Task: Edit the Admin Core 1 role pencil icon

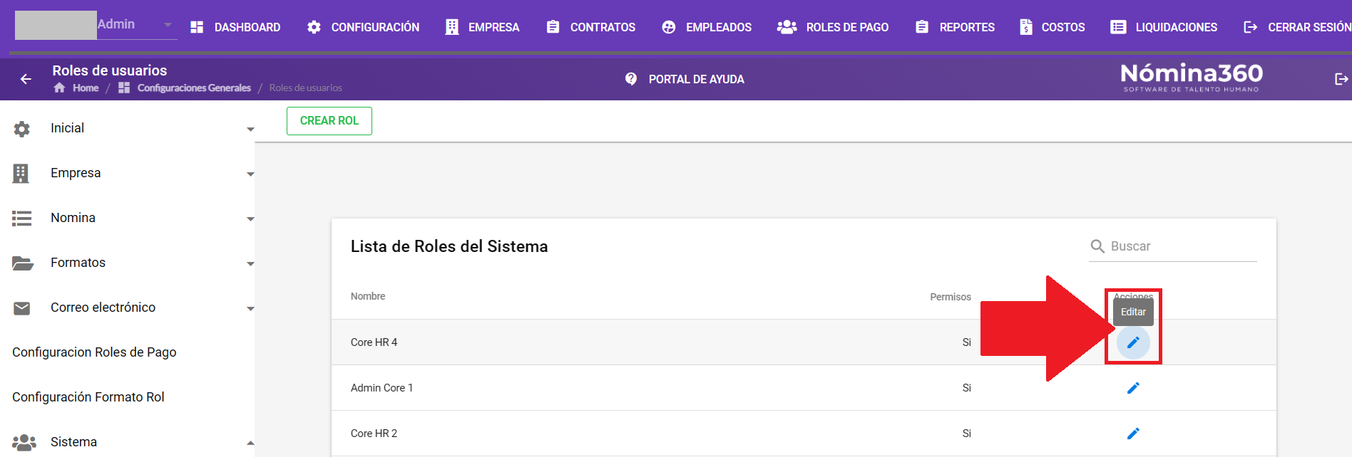Action: click(1133, 388)
